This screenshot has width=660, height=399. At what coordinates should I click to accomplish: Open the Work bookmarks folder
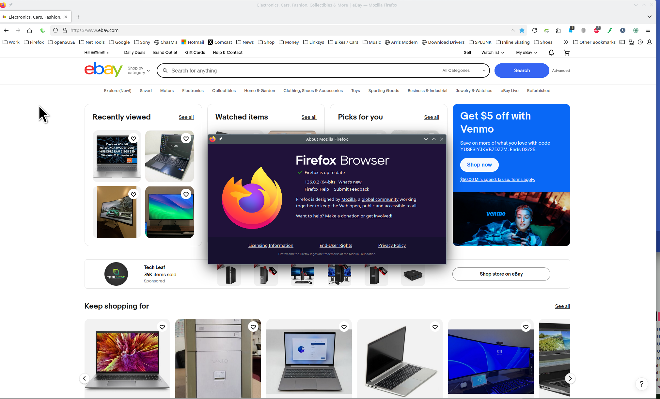tap(11, 42)
